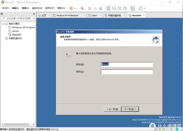Select ReactOS in the library tree
Screen dimensions: 183x131
[17, 35]
